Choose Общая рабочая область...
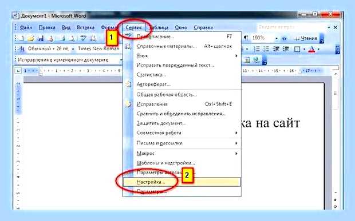This screenshot has width=355, height=221. pos(182,95)
